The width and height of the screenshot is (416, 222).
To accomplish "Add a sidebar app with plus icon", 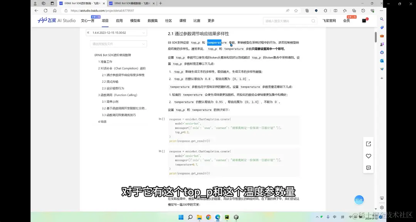I will pos(382,78).
